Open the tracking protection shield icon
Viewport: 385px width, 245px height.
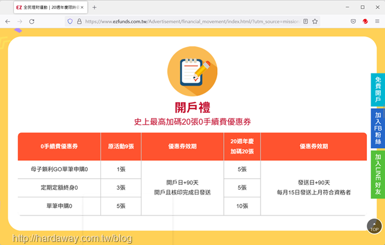tap(70, 22)
